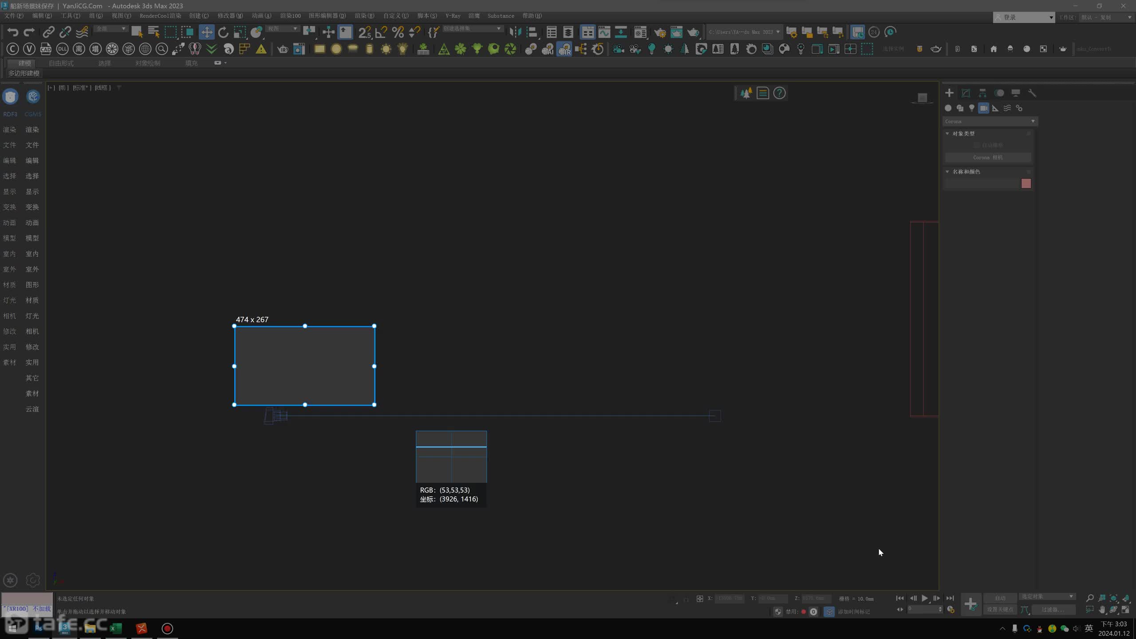Image resolution: width=1136 pixels, height=639 pixels.
Task: Open the Curve Editor icon
Action: pyautogui.click(x=604, y=32)
